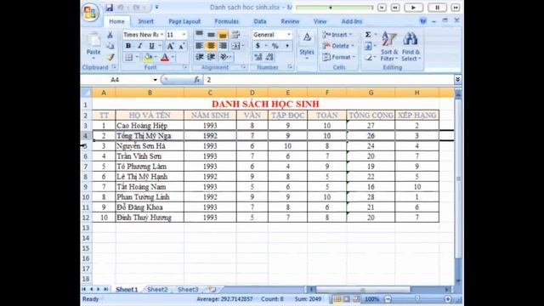Expand the formula bar

click(x=457, y=80)
